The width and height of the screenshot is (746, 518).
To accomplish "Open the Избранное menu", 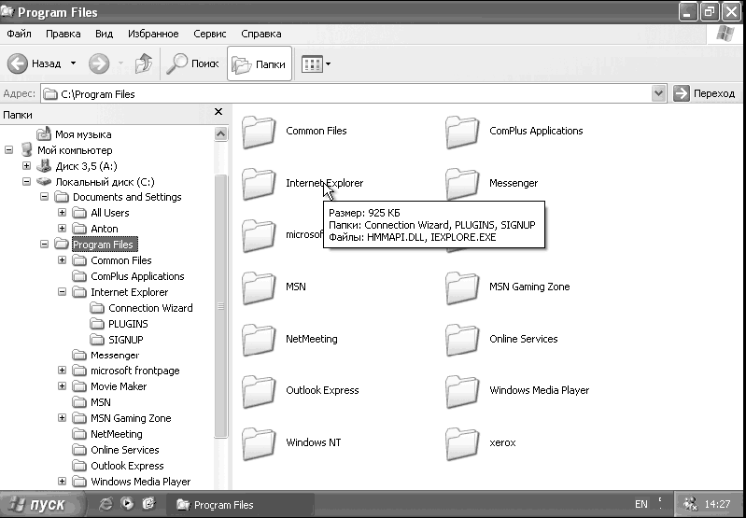I will point(153,34).
